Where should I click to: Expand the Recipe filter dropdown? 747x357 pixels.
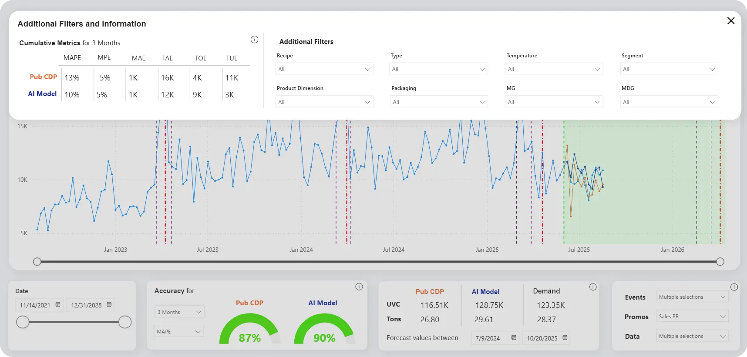point(324,69)
